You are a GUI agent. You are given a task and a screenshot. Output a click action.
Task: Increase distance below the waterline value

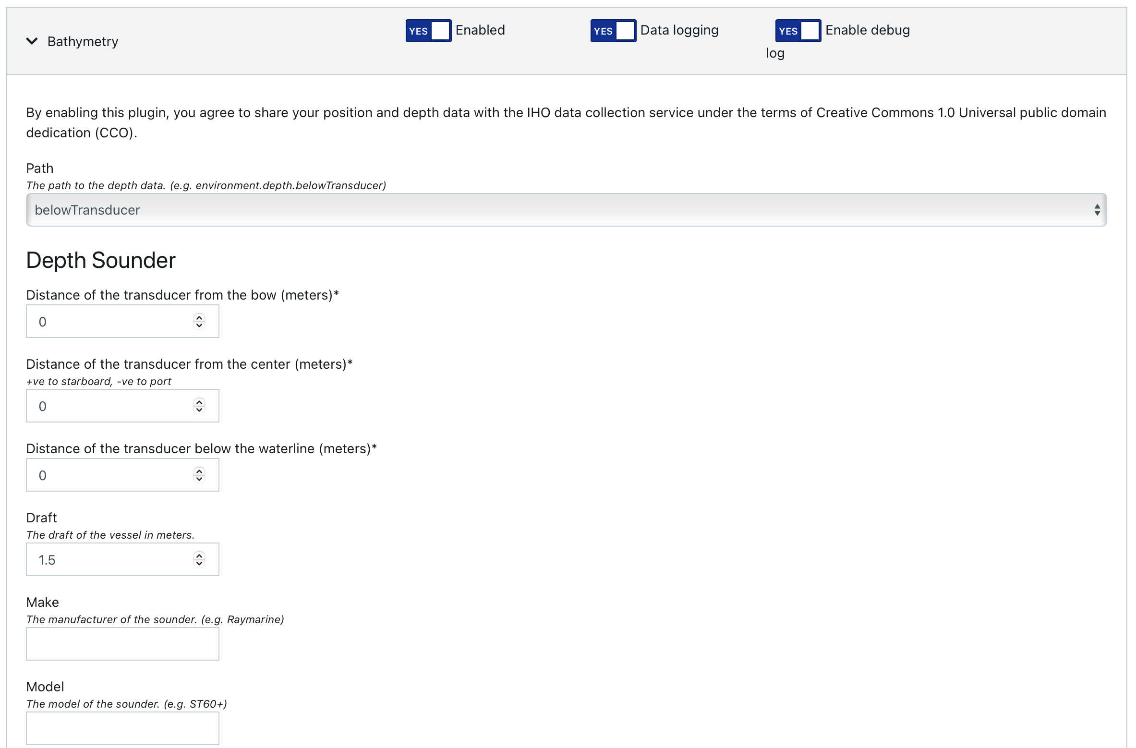(x=199, y=471)
